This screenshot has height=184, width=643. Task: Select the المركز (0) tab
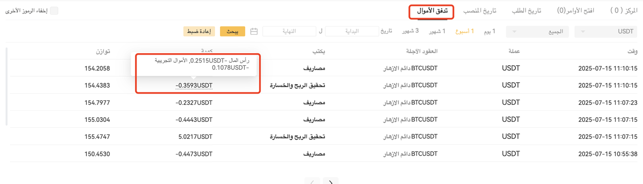pyautogui.click(x=623, y=11)
